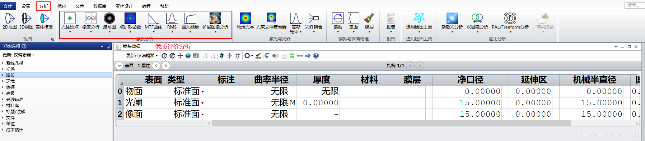The image size is (645, 141).
Task: Click the lens data horizontal scrollbar
Action: 391,123
